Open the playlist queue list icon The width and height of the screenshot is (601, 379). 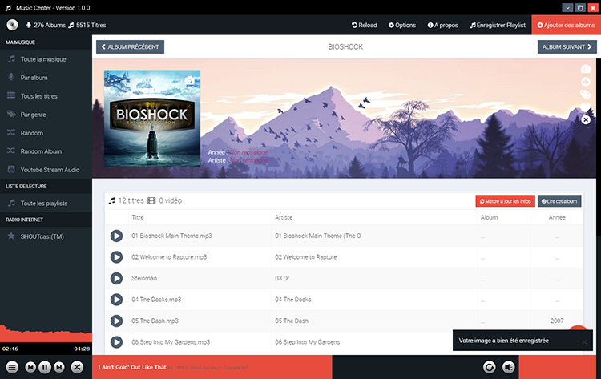(x=13, y=367)
